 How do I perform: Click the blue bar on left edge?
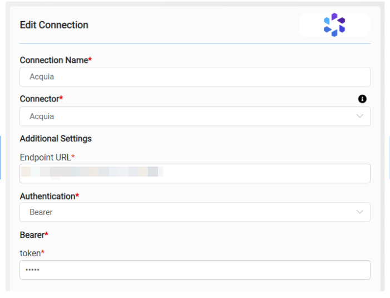[1, 157]
